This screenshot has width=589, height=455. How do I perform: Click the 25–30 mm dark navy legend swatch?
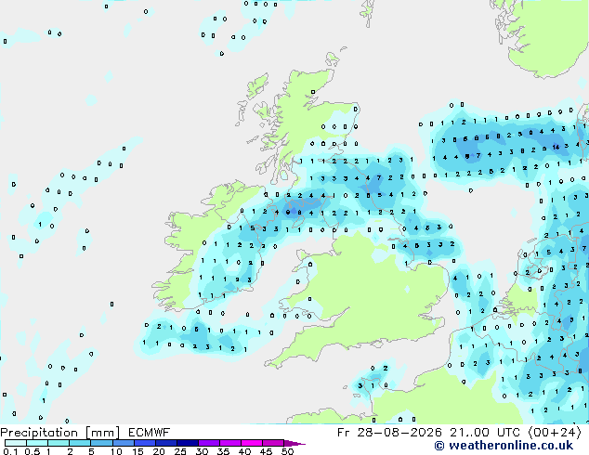tap(187, 443)
